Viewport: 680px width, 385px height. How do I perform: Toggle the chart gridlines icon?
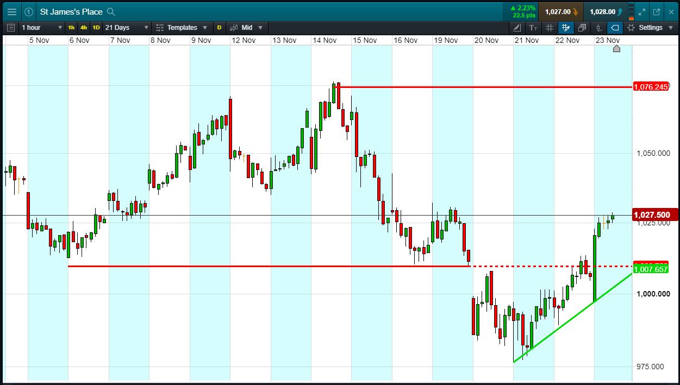(549, 27)
